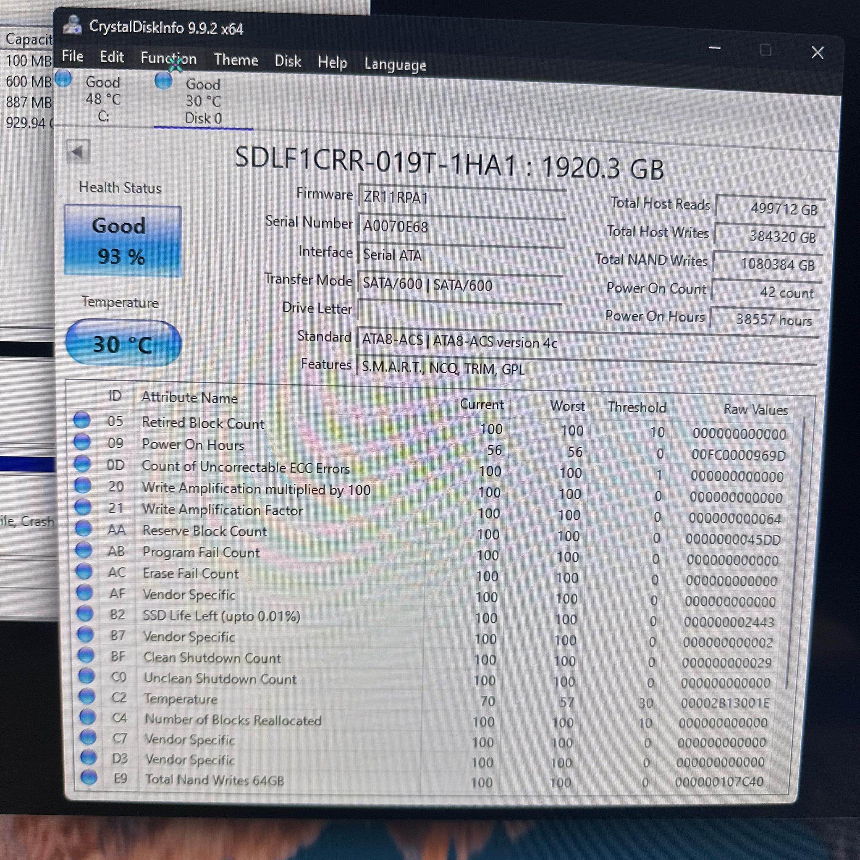Click the blue status orb for Disk 0

(163, 81)
